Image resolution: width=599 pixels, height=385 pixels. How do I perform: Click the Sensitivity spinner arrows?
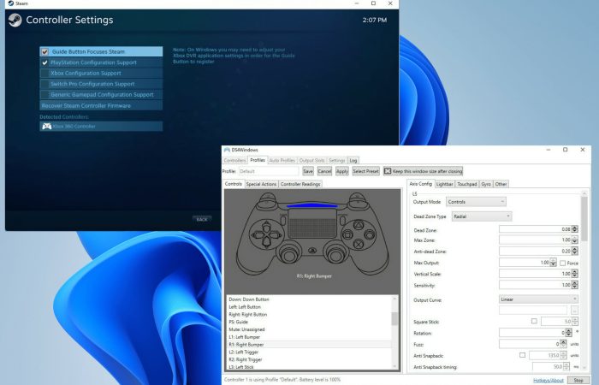click(x=574, y=285)
